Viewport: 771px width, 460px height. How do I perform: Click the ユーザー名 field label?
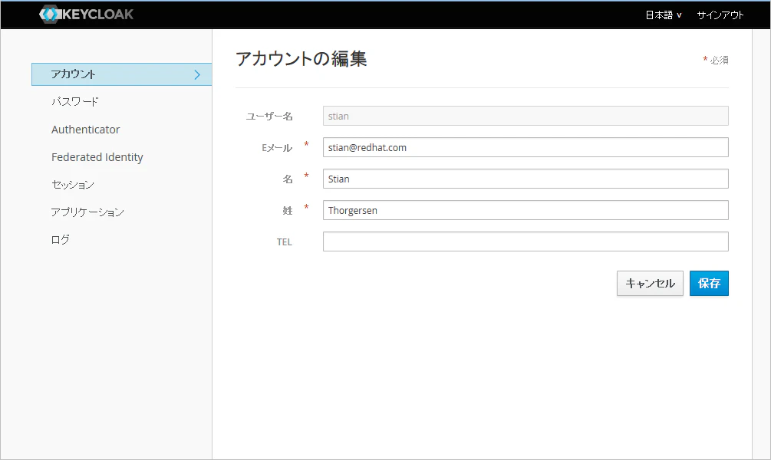click(269, 117)
